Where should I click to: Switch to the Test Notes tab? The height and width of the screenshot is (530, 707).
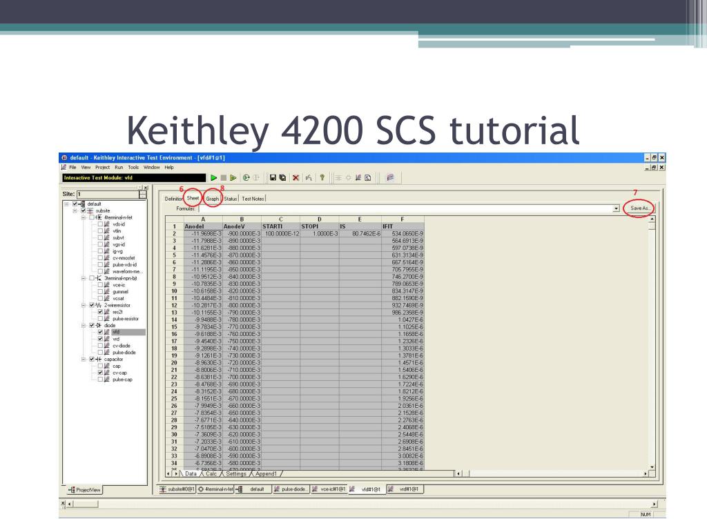pos(253,199)
